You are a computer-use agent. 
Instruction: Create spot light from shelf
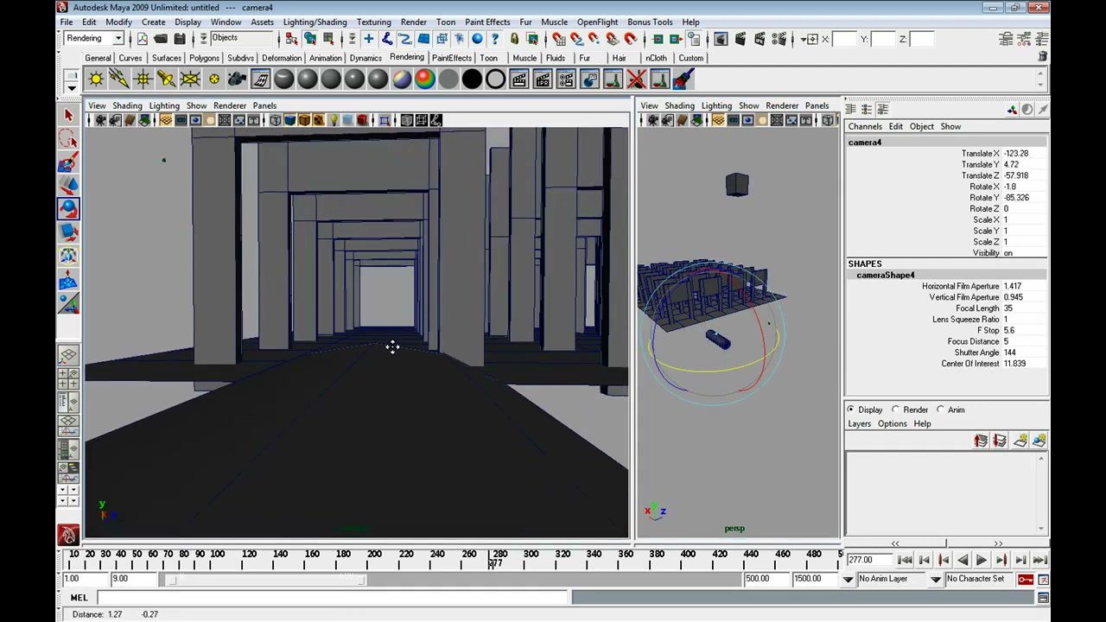point(166,79)
